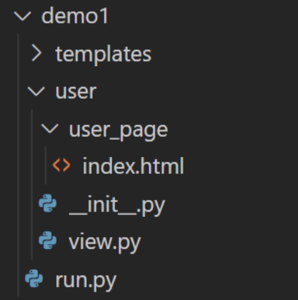The image size is (298, 300).
Task: Click the HTML icon beside index.html
Action: pos(61,165)
